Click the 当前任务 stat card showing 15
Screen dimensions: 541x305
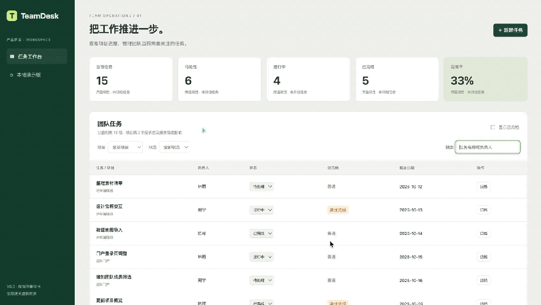pyautogui.click(x=131, y=79)
